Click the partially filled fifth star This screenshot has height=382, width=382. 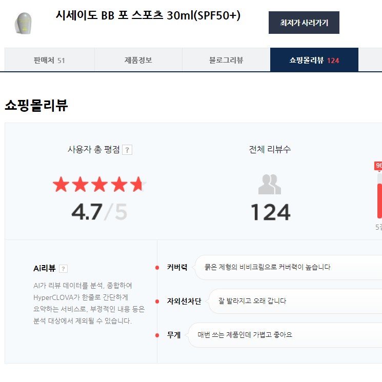[137, 184]
